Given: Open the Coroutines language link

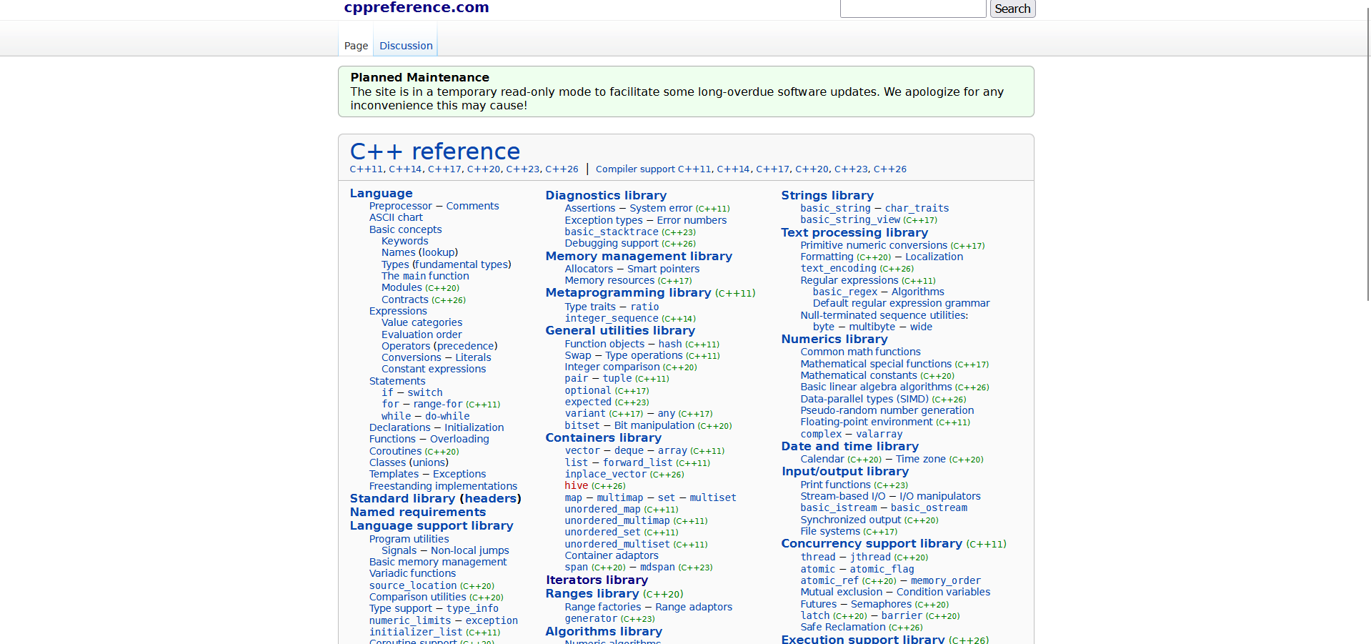Looking at the screenshot, I should click(x=395, y=452).
